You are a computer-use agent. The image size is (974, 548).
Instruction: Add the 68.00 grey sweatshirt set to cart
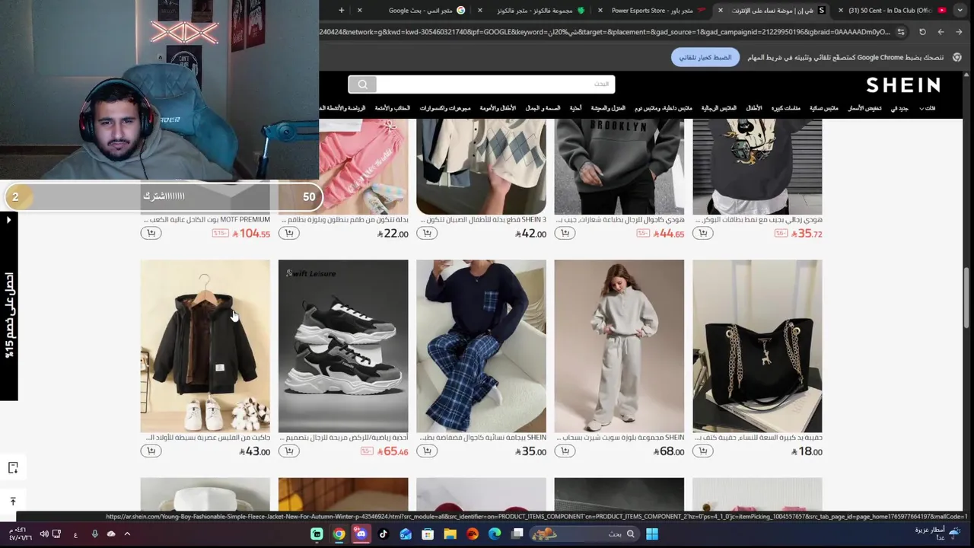[x=564, y=451]
